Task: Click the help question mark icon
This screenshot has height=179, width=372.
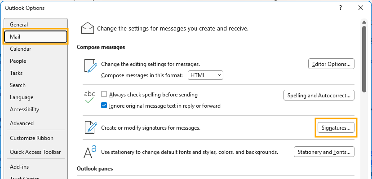Action: click(x=341, y=8)
